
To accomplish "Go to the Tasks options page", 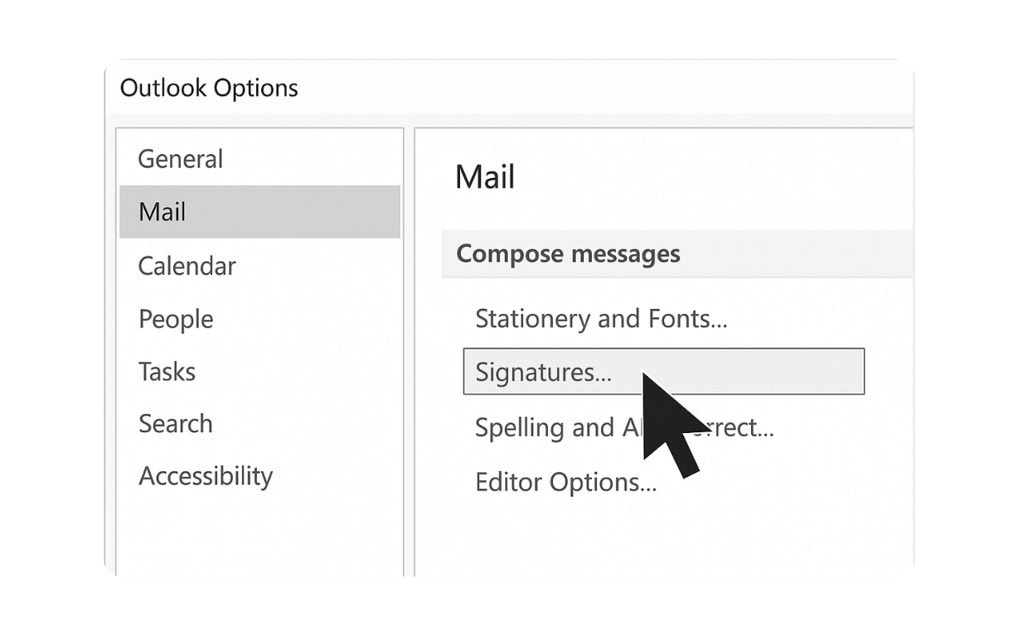I will point(167,372).
